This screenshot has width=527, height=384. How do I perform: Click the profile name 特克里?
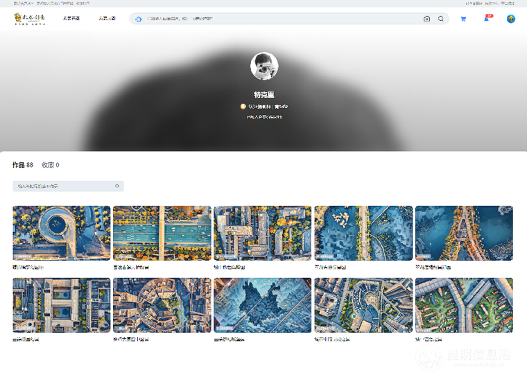click(x=263, y=94)
